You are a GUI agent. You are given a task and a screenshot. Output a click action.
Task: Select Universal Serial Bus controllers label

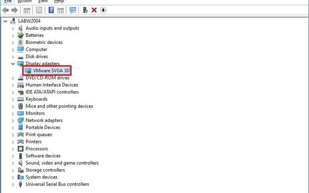point(57,184)
